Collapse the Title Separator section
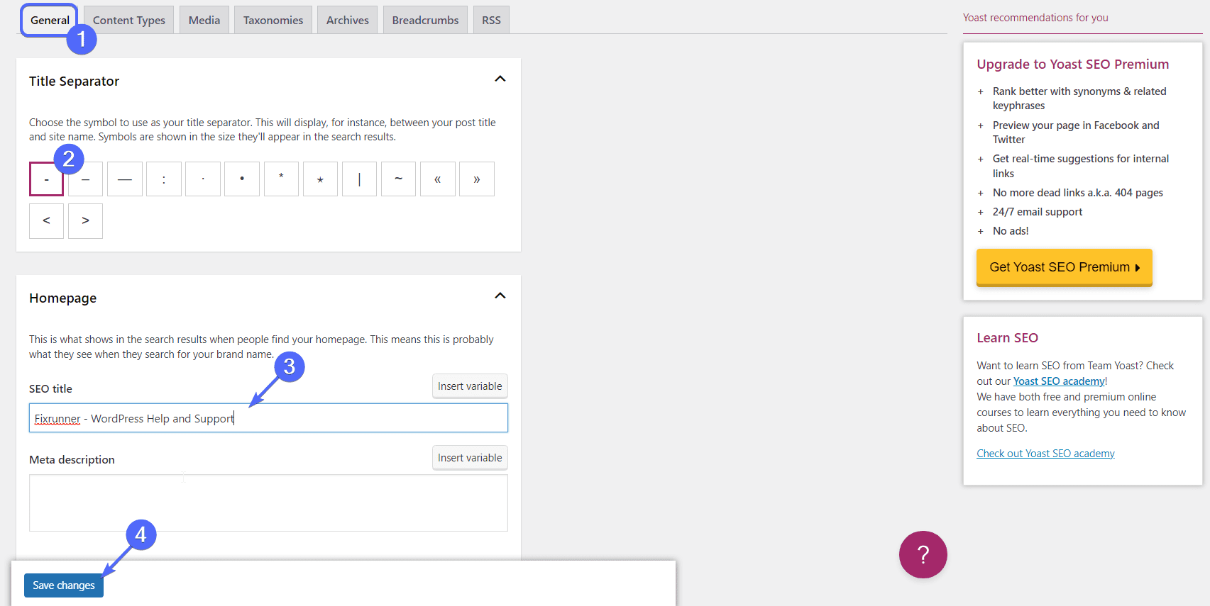This screenshot has height=606, width=1210. point(500,79)
